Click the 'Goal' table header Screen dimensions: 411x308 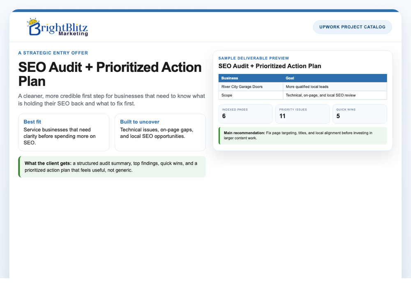click(x=335, y=78)
